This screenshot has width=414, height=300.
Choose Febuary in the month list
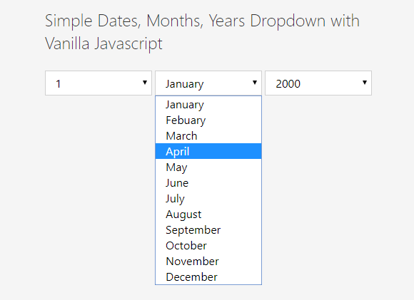pyautogui.click(x=208, y=120)
